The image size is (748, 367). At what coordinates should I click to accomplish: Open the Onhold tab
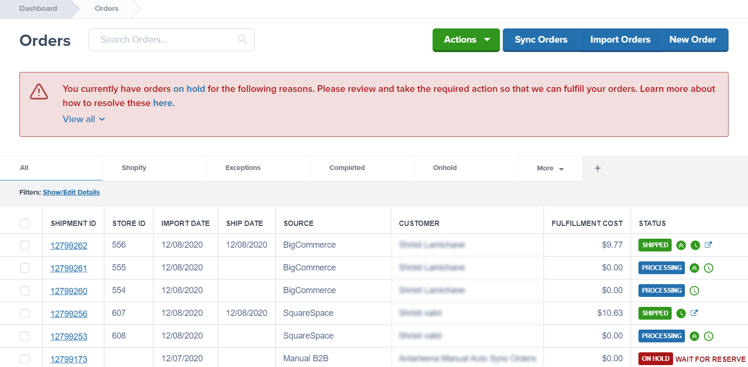coord(444,168)
